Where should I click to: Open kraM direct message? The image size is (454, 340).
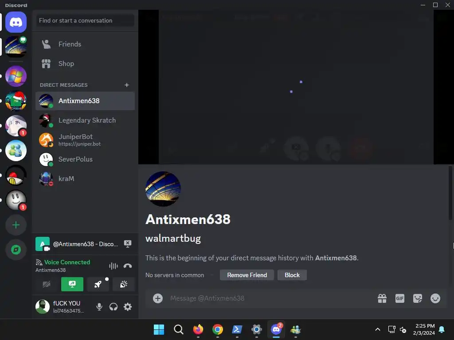coord(85,179)
